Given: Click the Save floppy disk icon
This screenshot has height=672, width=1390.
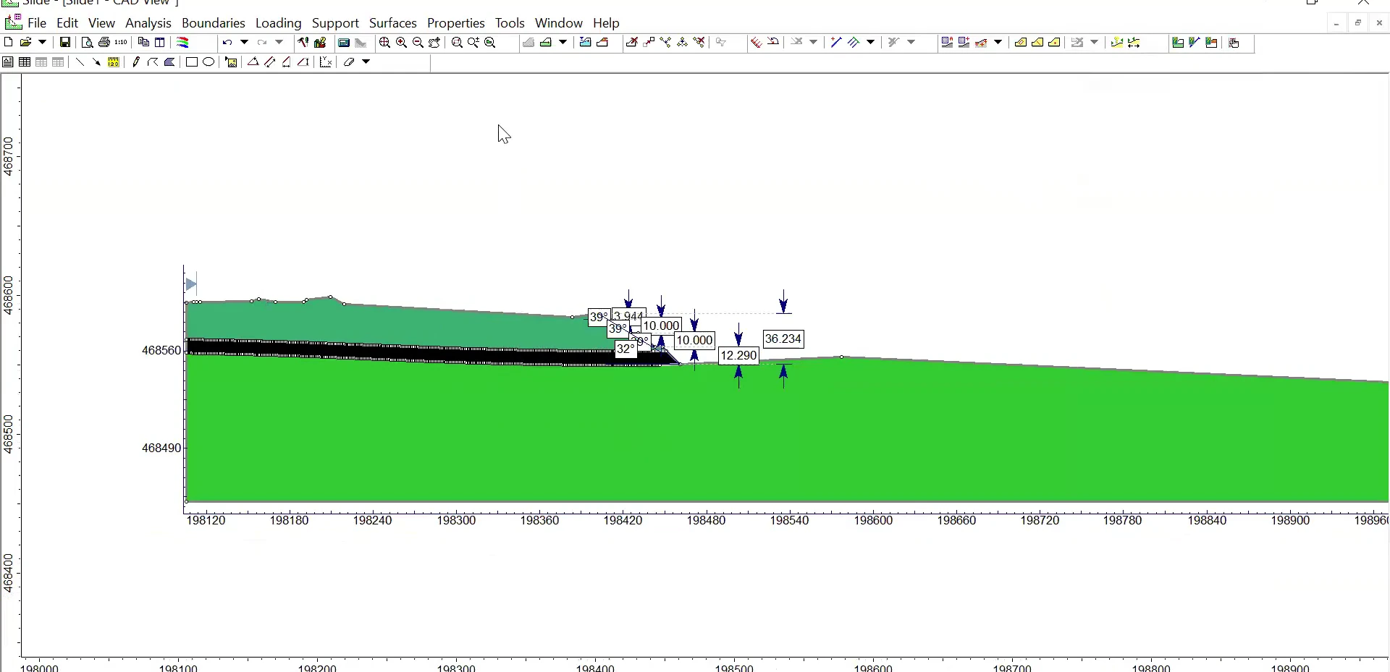Looking at the screenshot, I should pyautogui.click(x=64, y=43).
